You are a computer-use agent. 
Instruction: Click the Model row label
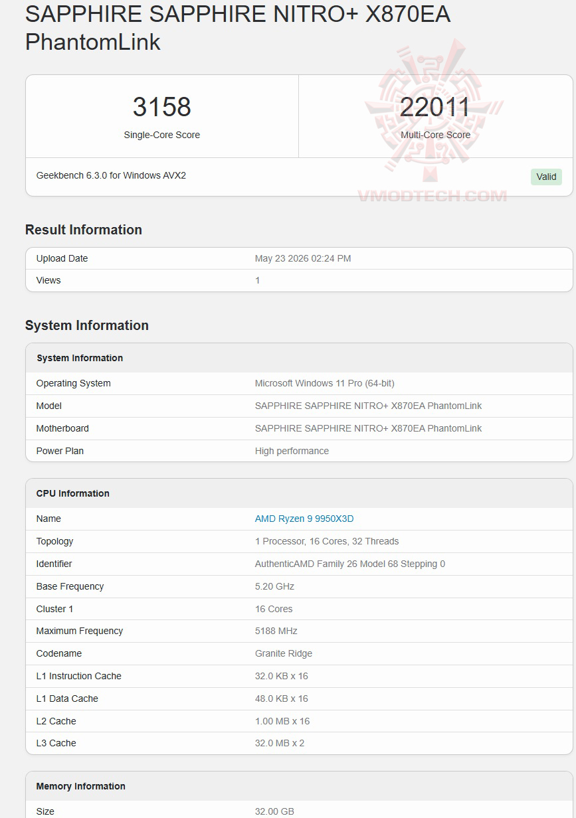tap(49, 406)
